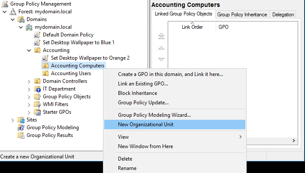
Task: Select Group Policy Modeling tree label
Action: [x=53, y=127]
